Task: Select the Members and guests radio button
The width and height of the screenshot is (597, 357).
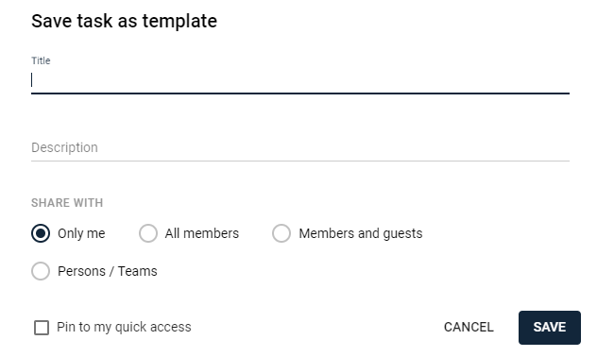Action: click(x=281, y=233)
